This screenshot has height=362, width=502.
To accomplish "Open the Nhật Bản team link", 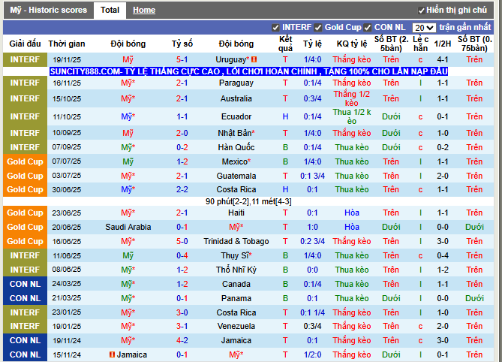I will click(236, 133).
